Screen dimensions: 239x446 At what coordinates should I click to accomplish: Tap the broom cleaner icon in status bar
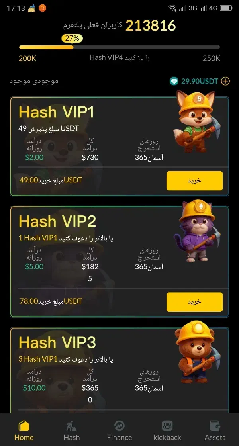tap(31, 8)
